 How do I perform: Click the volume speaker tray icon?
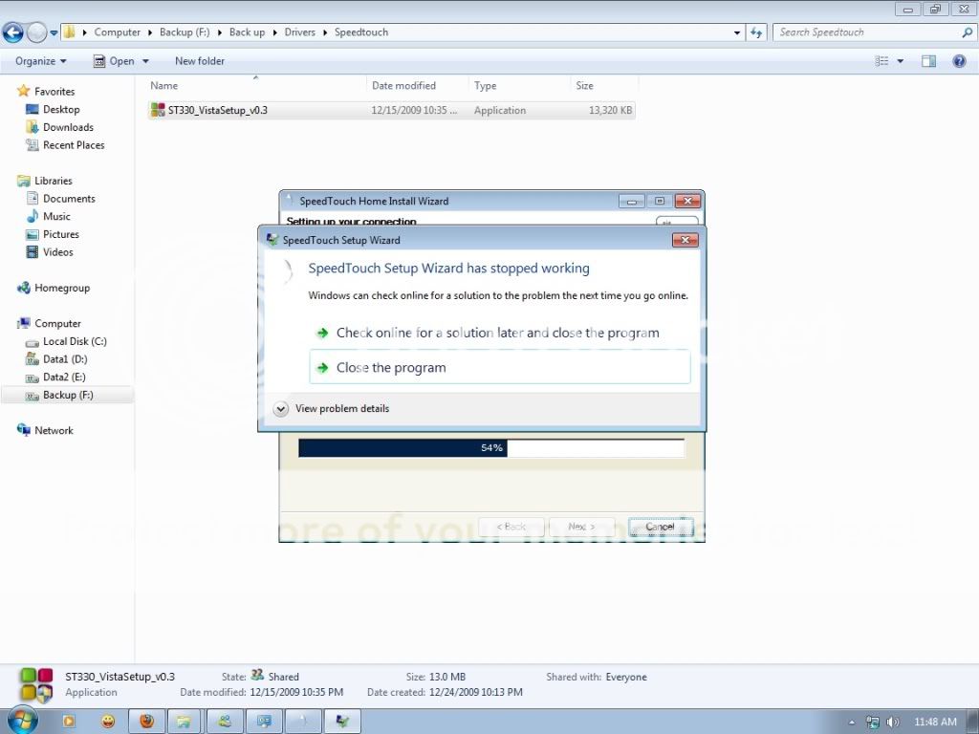pyautogui.click(x=893, y=722)
